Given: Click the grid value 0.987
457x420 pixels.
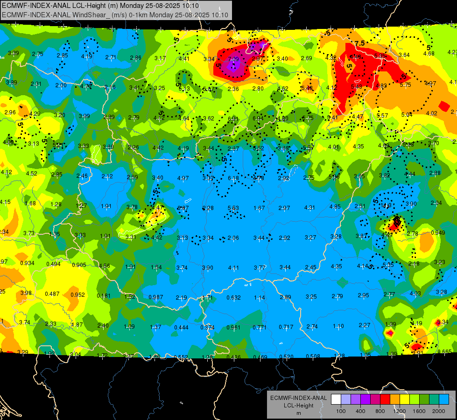Looking at the screenshot, I should click(155, 297).
